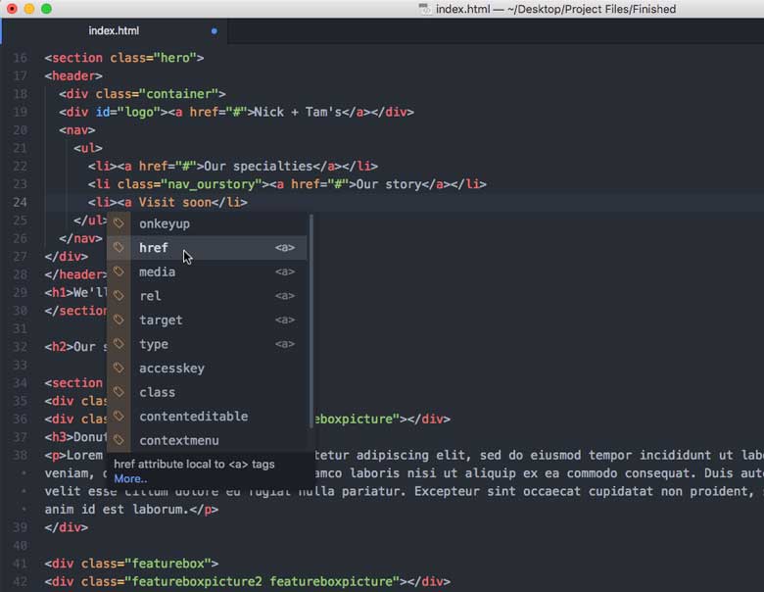Click the <header> tag on line 17

tap(73, 76)
